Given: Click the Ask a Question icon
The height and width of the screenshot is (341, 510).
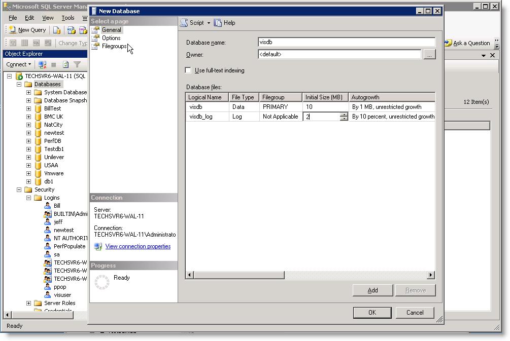Looking at the screenshot, I should [x=448, y=43].
